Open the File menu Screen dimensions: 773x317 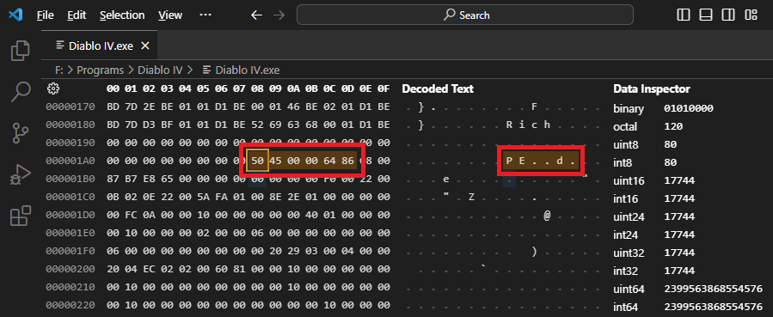click(x=45, y=15)
